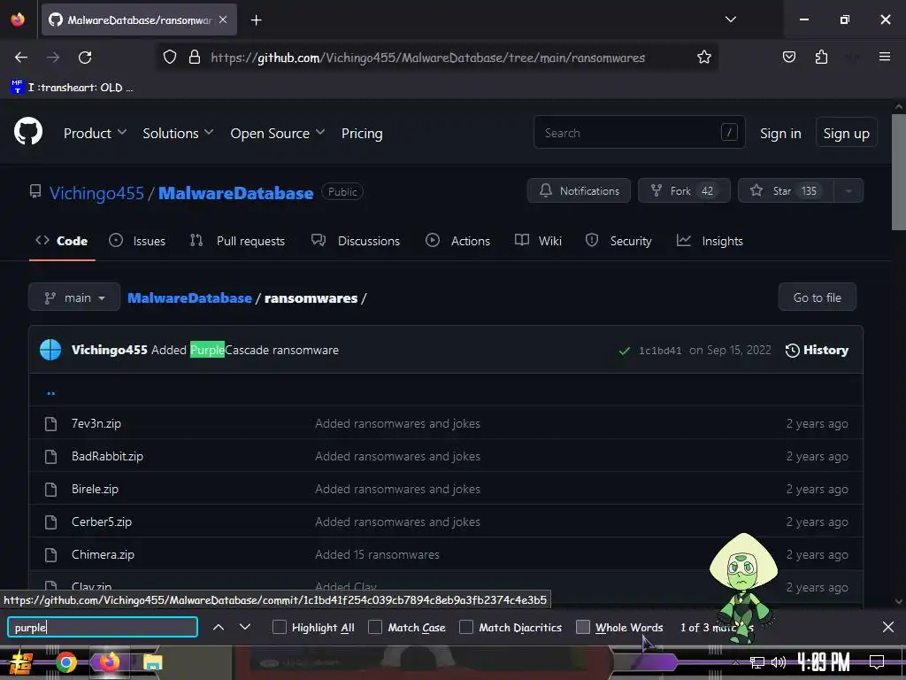Open the Cerber5.zip file
This screenshot has width=906, height=680.
[x=101, y=522]
